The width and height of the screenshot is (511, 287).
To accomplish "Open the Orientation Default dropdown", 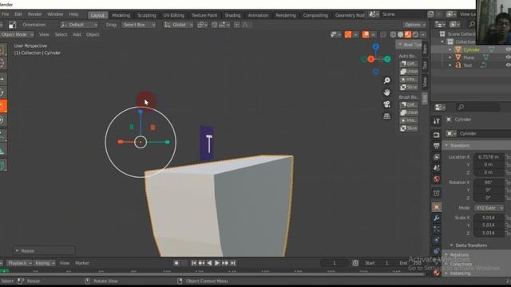I will point(78,25).
